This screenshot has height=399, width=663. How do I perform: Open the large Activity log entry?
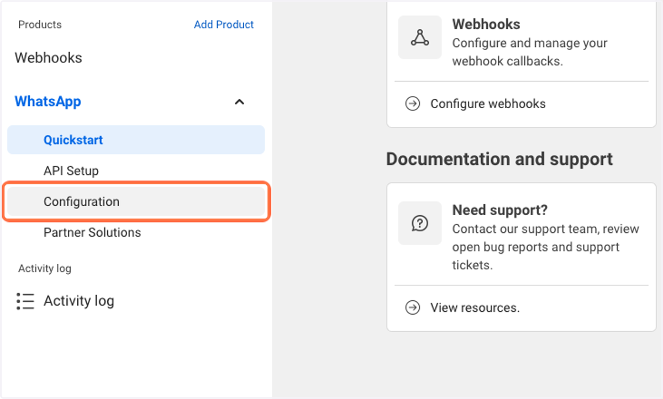(x=79, y=301)
